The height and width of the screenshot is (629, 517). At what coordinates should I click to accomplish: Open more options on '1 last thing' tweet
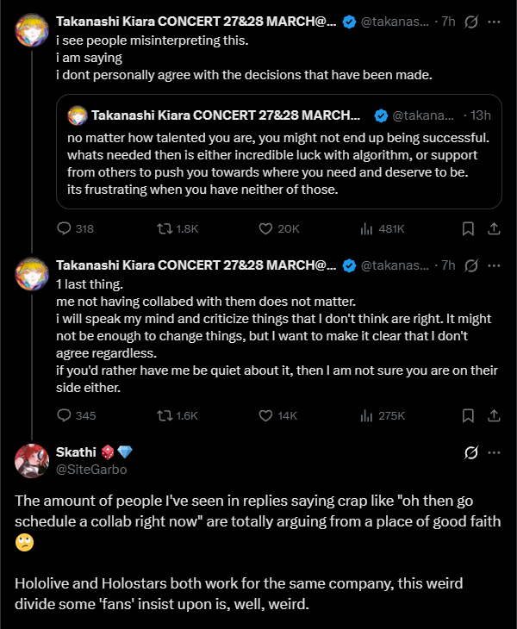tap(494, 265)
